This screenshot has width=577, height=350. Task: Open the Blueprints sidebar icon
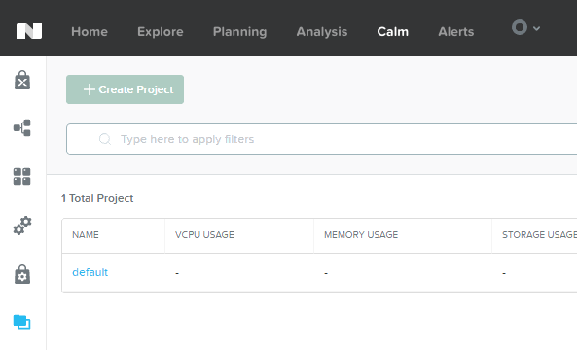22,128
